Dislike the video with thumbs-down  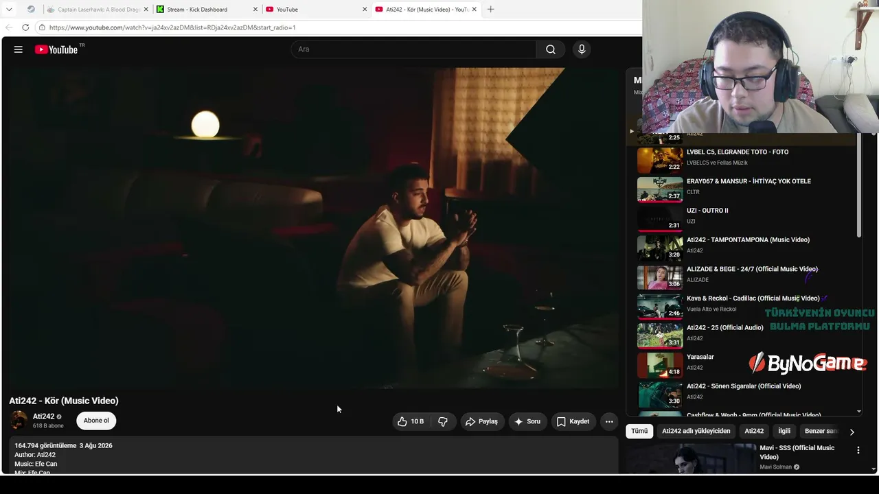(443, 421)
